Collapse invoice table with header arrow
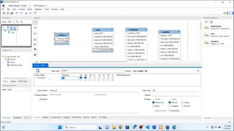Screen dimensions: 234x131 tap(67, 35)
